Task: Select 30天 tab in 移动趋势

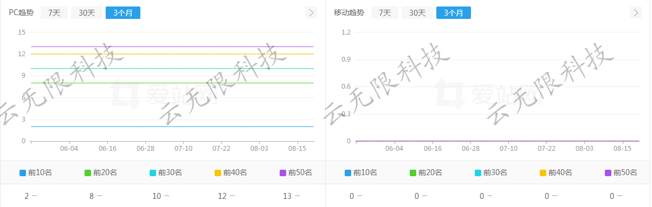Action: pyautogui.click(x=417, y=12)
